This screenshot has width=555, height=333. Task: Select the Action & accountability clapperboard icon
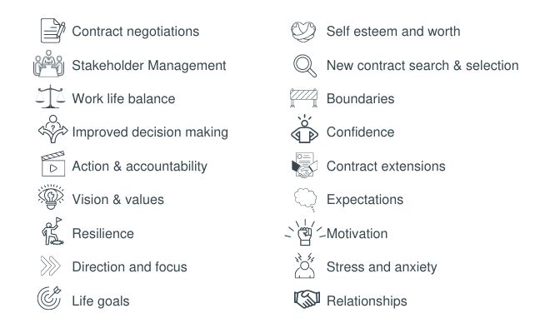coord(53,164)
